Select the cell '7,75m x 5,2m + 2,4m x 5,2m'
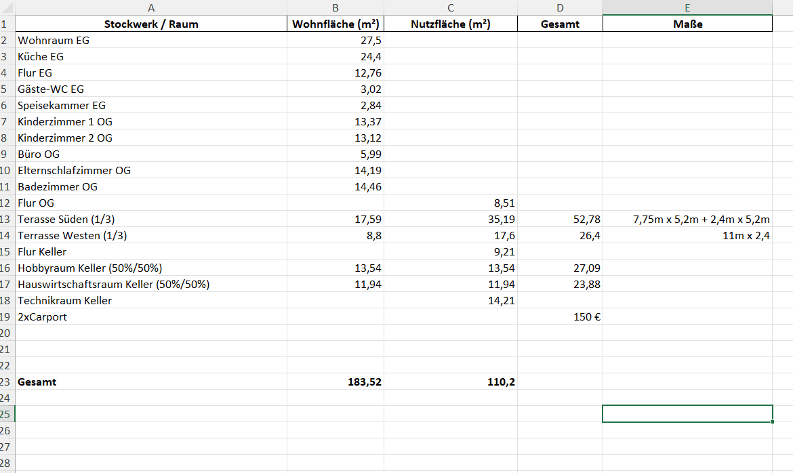The width and height of the screenshot is (793, 473). (687, 219)
